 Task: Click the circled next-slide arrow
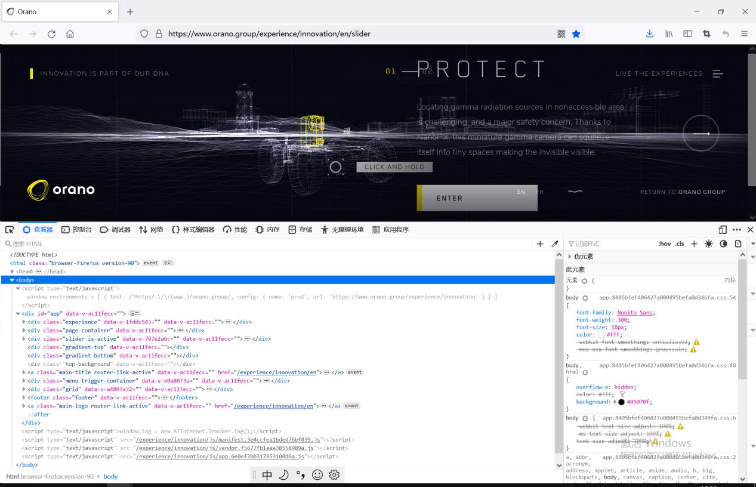pos(701,134)
